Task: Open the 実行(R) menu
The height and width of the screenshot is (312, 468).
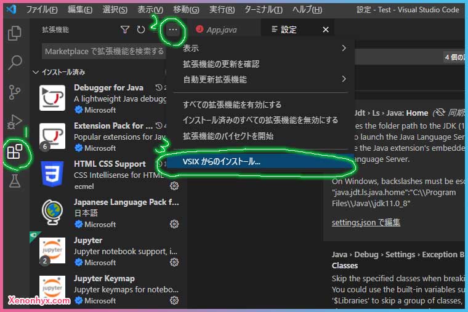Action: pyautogui.click(x=222, y=10)
